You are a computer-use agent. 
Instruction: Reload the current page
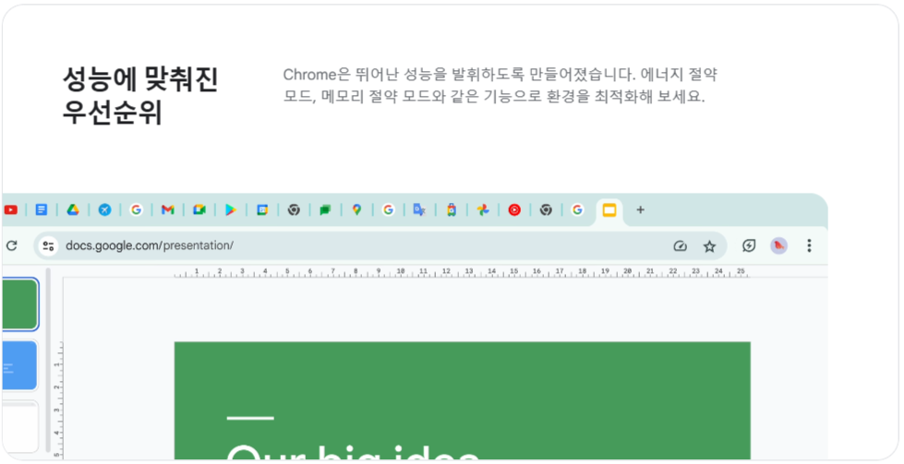pos(11,245)
